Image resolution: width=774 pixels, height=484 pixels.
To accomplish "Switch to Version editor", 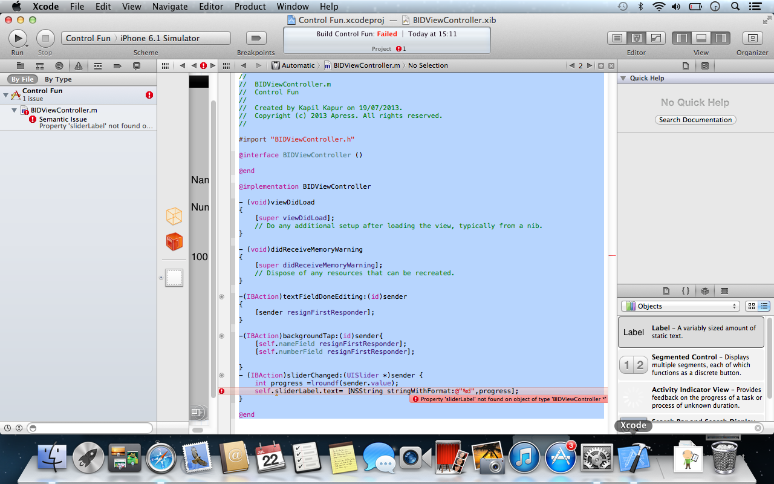I will pyautogui.click(x=656, y=38).
